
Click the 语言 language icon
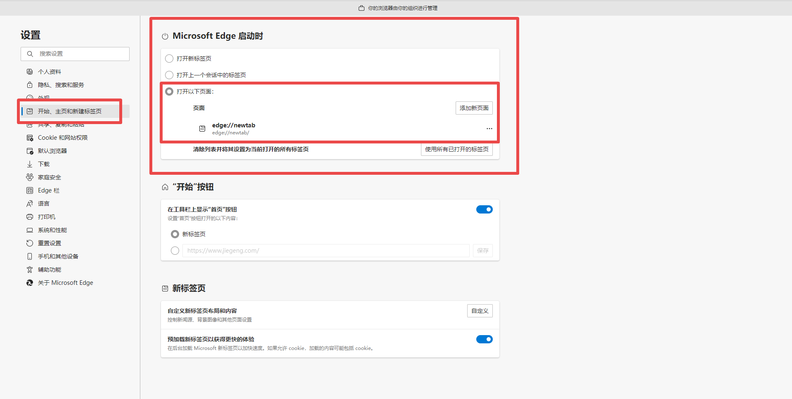point(30,204)
